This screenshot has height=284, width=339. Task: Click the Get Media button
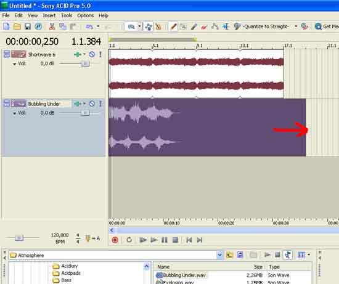pos(327,26)
